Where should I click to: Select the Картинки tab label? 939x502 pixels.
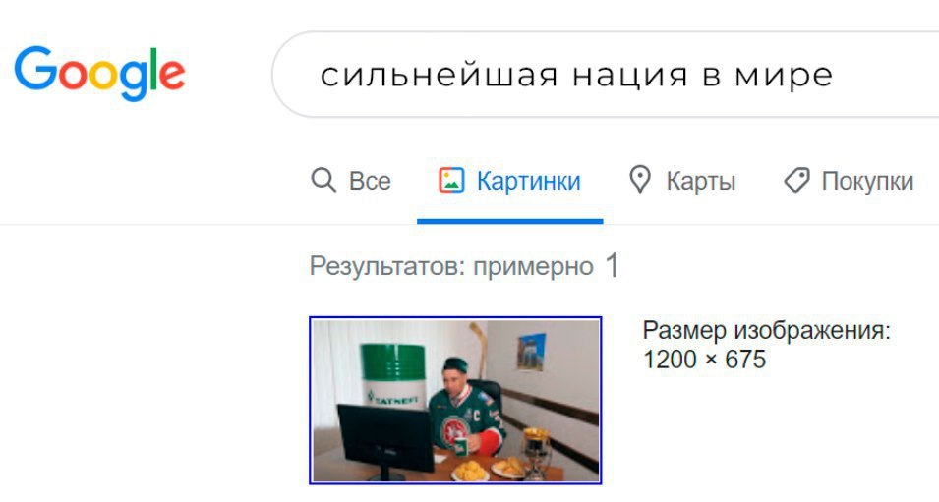[529, 181]
